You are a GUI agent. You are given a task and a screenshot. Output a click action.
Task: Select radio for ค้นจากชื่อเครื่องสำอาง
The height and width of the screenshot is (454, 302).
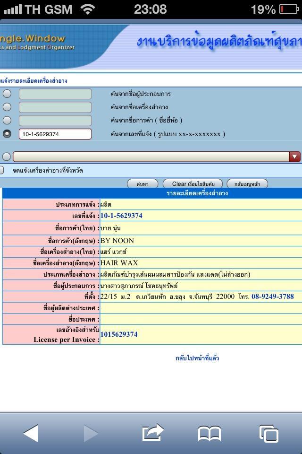click(x=7, y=107)
